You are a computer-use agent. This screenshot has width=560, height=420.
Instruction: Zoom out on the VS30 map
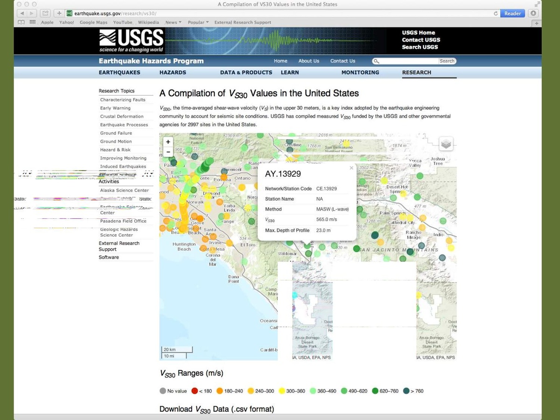click(168, 152)
